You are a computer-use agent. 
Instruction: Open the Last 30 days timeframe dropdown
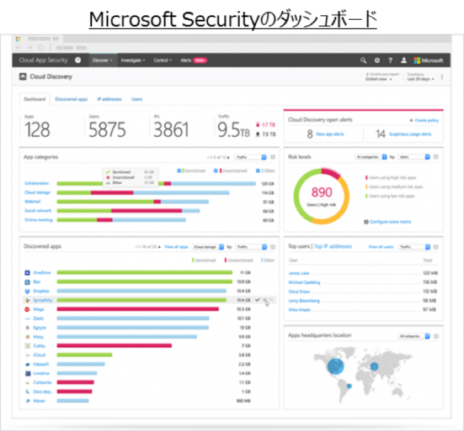421,79
